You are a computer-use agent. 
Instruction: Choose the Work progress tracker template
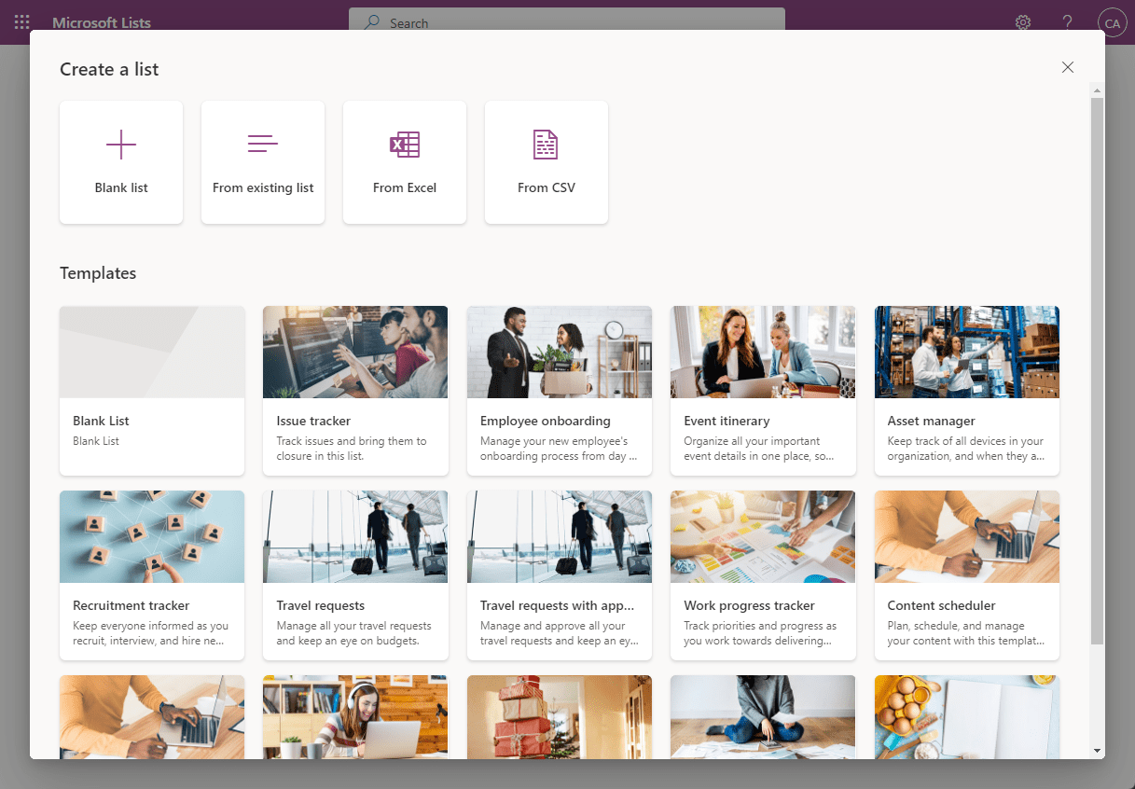(763, 575)
